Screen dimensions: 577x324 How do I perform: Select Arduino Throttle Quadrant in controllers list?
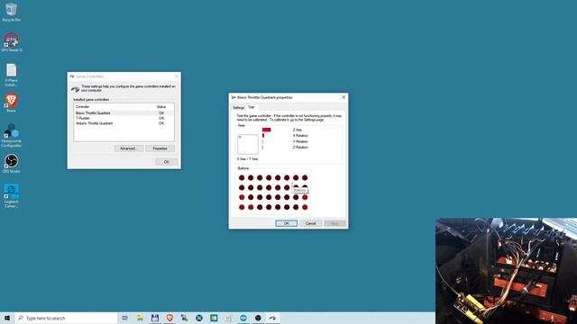124,123
